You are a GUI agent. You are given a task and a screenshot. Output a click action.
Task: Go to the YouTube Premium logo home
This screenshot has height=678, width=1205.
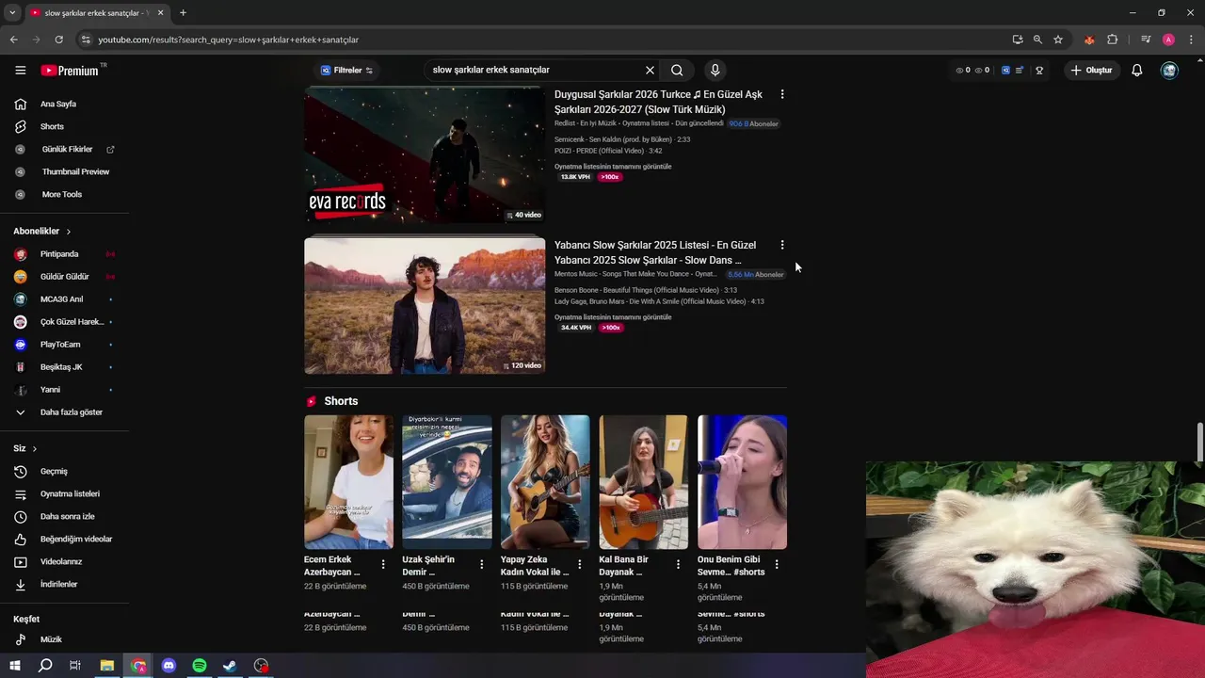[x=70, y=70]
